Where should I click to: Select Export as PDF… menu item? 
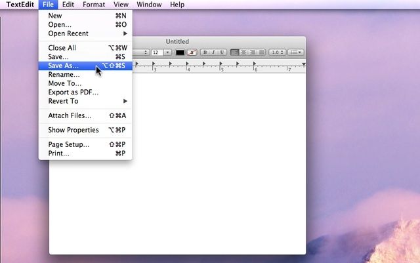point(73,92)
